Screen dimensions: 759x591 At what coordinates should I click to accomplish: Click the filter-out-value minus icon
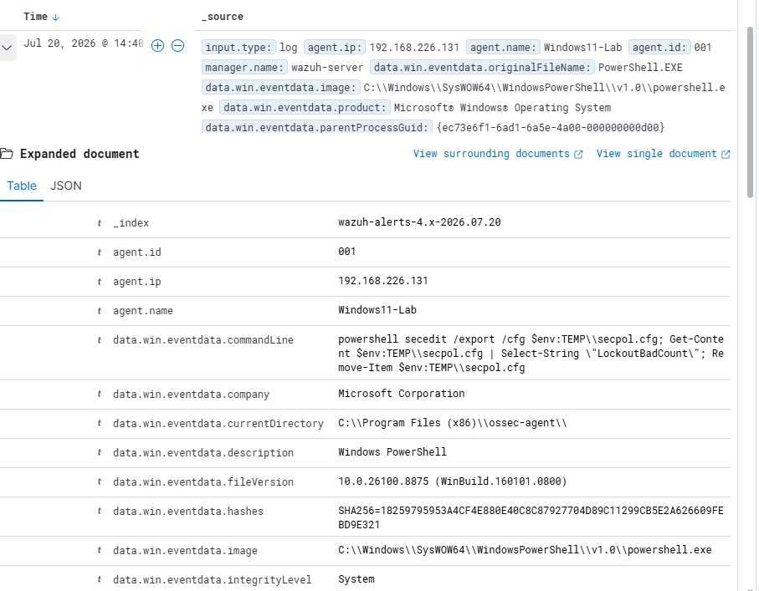click(177, 45)
